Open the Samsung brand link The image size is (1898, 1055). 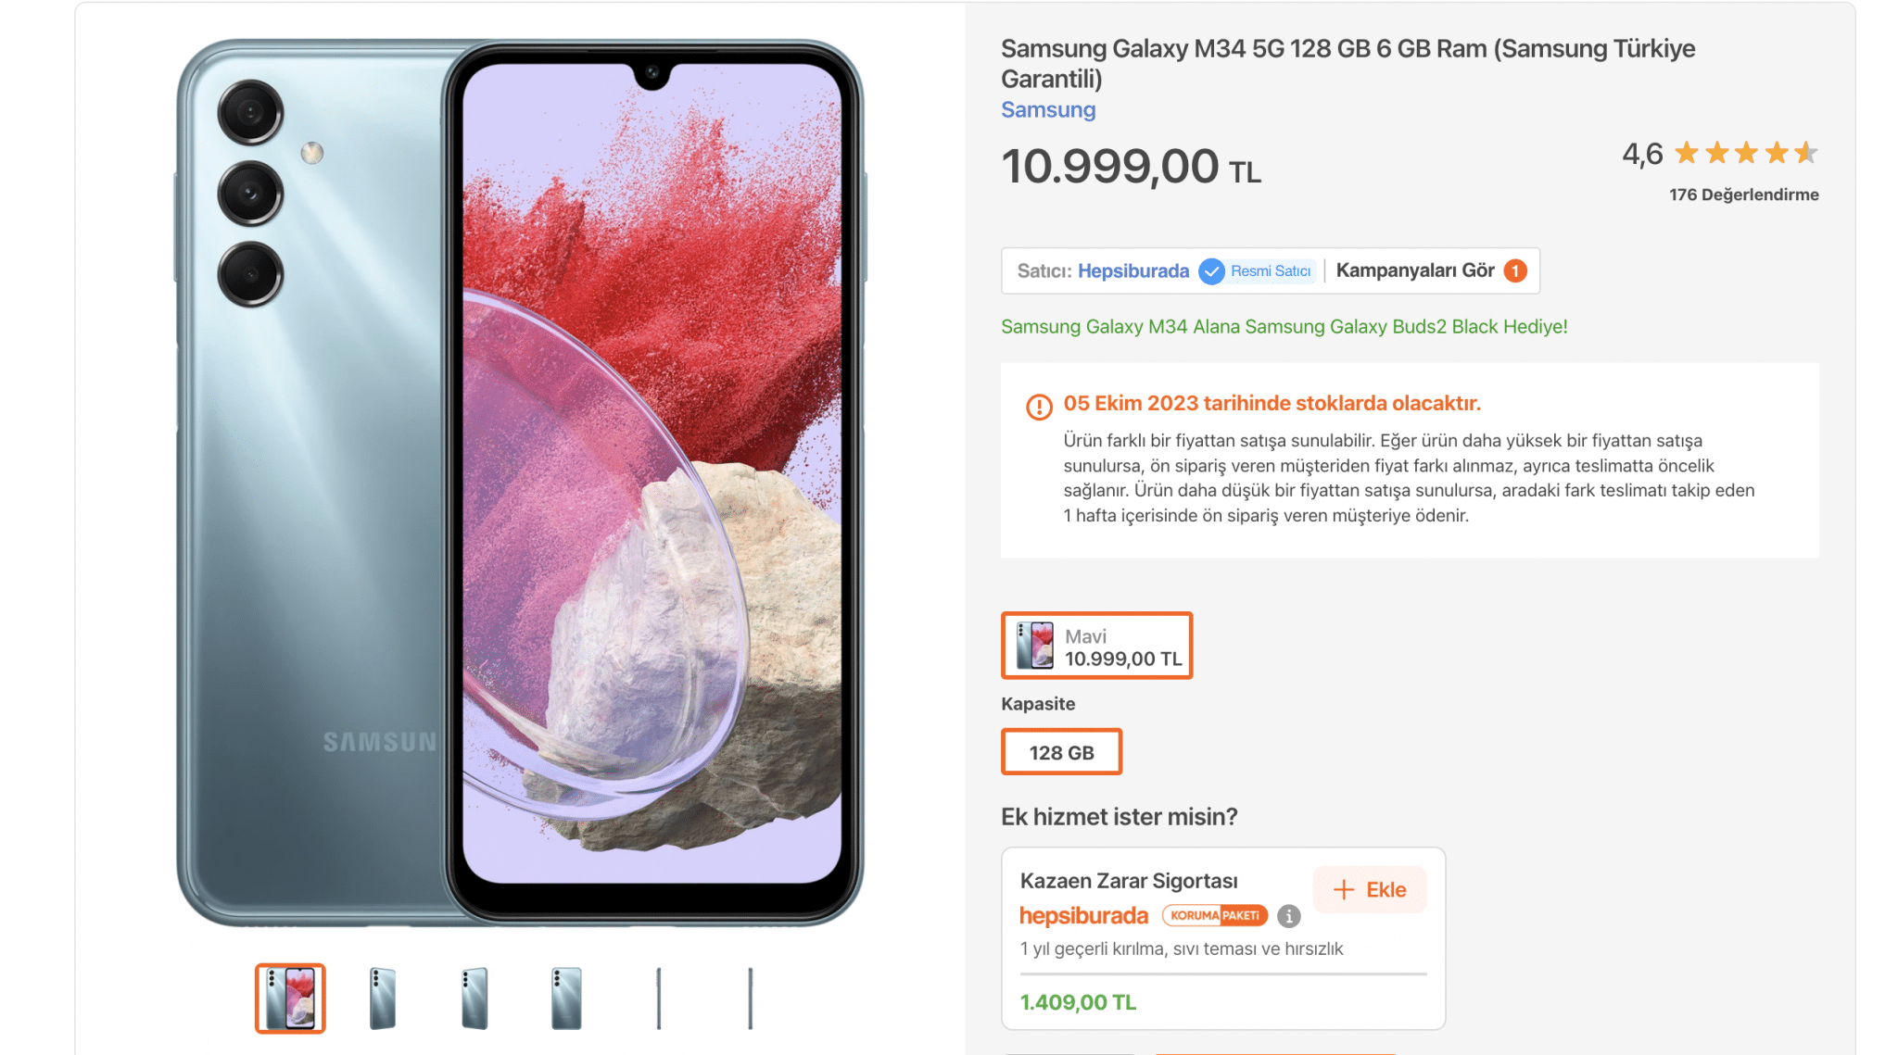click(1048, 110)
